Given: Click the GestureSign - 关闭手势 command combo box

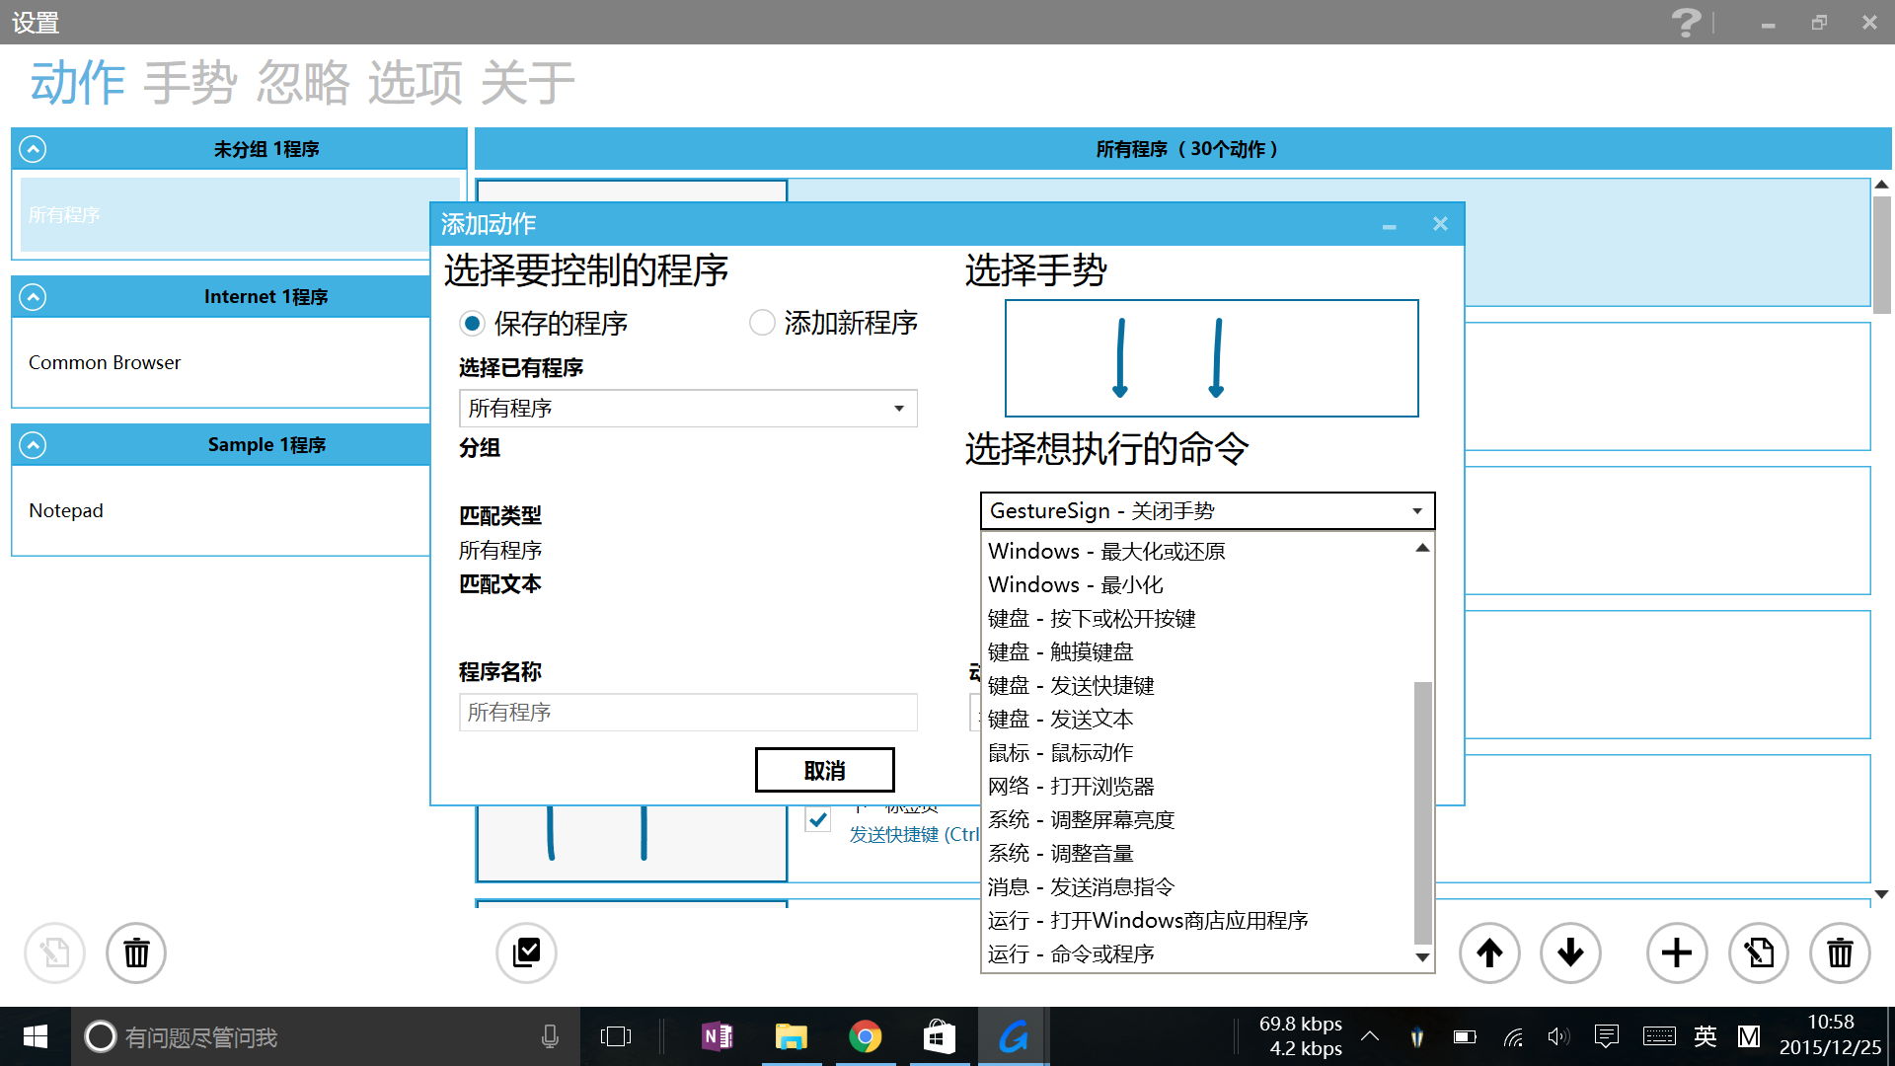Looking at the screenshot, I should click(x=1207, y=511).
